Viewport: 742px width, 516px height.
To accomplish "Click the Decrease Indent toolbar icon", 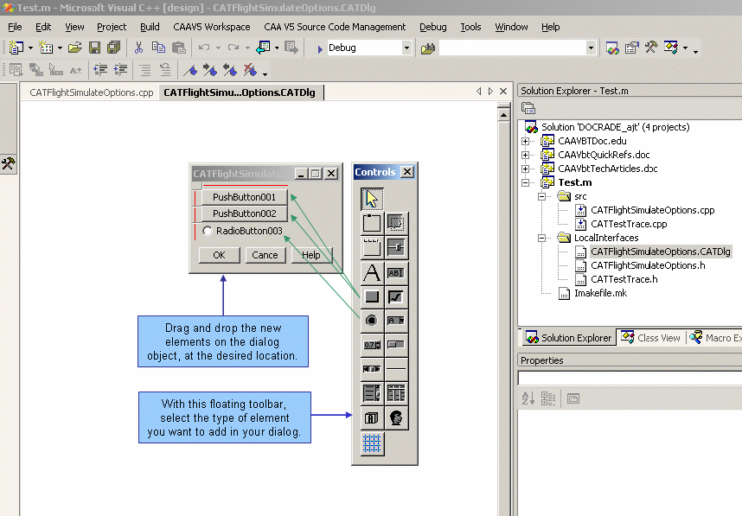I will pos(100,71).
